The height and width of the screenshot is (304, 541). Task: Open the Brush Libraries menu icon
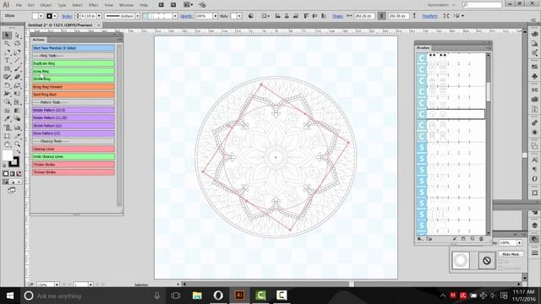coord(420,239)
